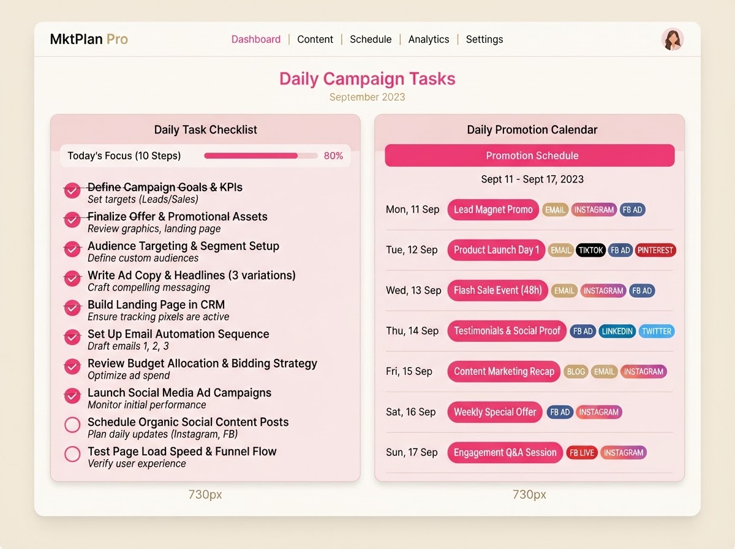Image resolution: width=735 pixels, height=549 pixels.
Task: Select the Fri, 15 Sep date label
Action: click(x=409, y=371)
